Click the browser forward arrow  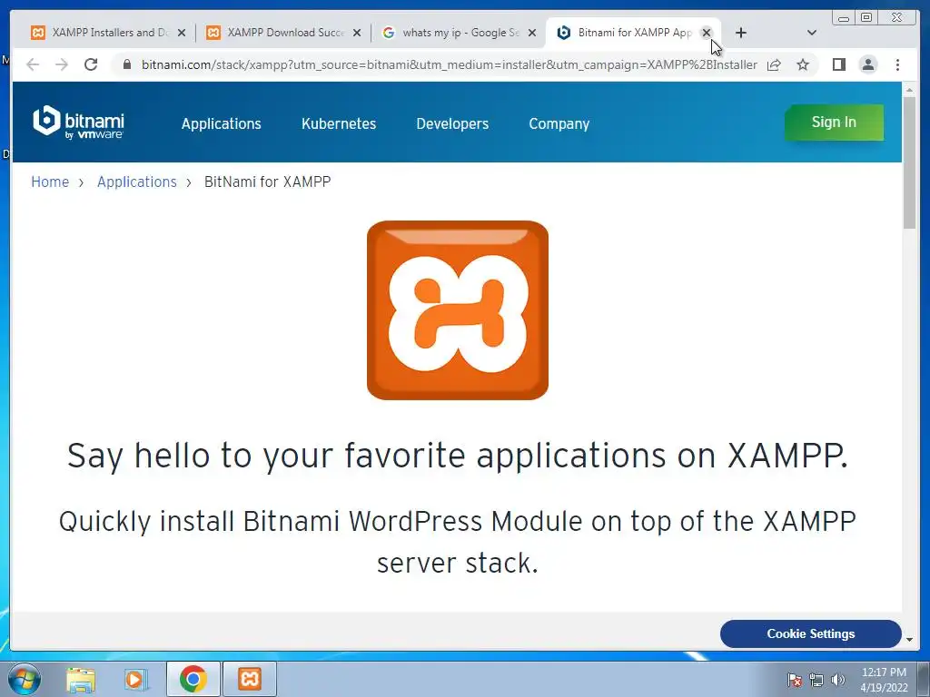pyautogui.click(x=62, y=64)
